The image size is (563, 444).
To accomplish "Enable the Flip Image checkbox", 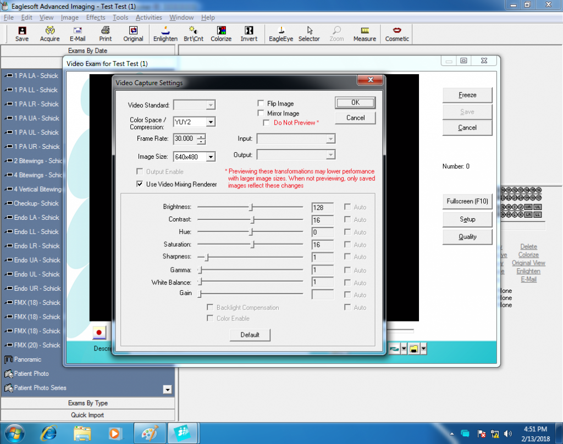I will 261,103.
